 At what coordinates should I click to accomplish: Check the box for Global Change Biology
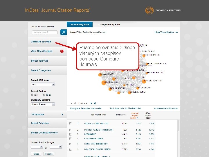[x=70, y=123]
